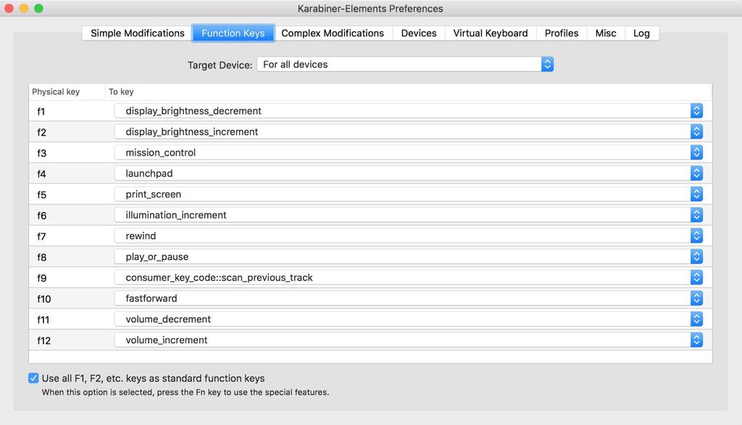Click the mission_control dropdown for f3
The height and width of the screenshot is (425, 742).
(409, 152)
